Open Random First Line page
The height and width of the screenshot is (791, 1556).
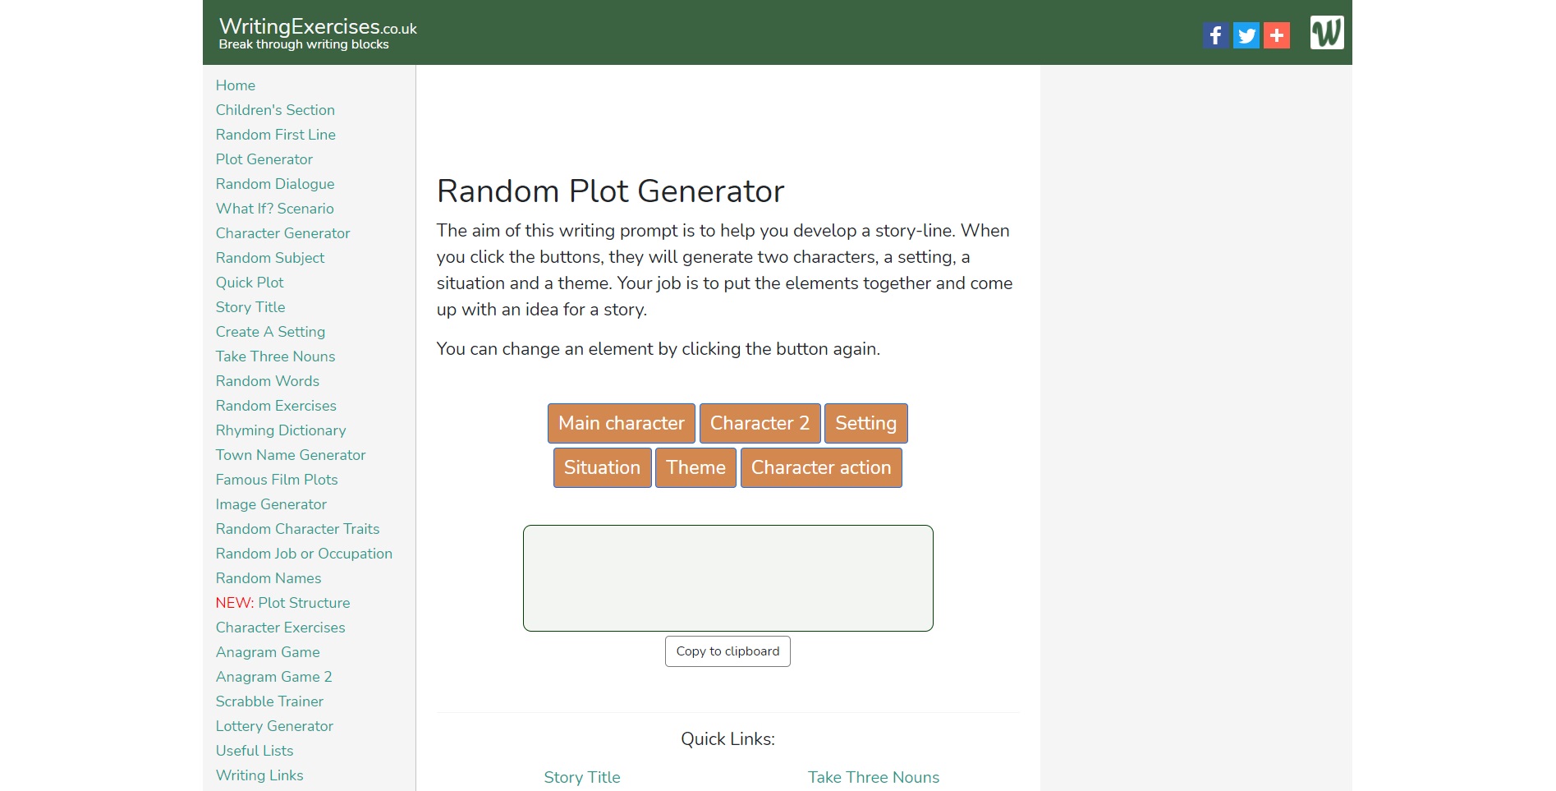276,135
